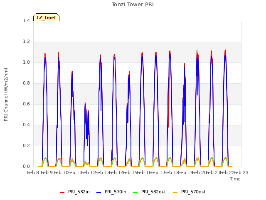Click the Feb 23 tick label
The image size is (266, 200).
click(x=241, y=173)
